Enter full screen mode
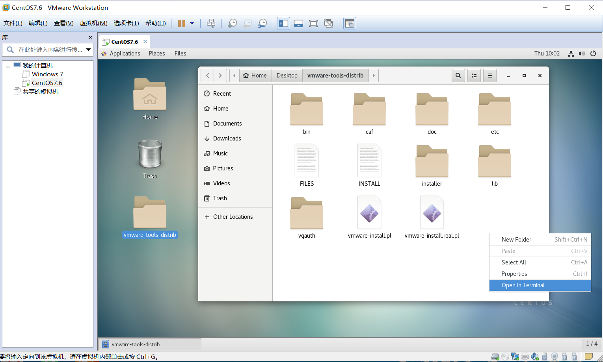Image resolution: width=603 pixels, height=362 pixels. click(313, 23)
